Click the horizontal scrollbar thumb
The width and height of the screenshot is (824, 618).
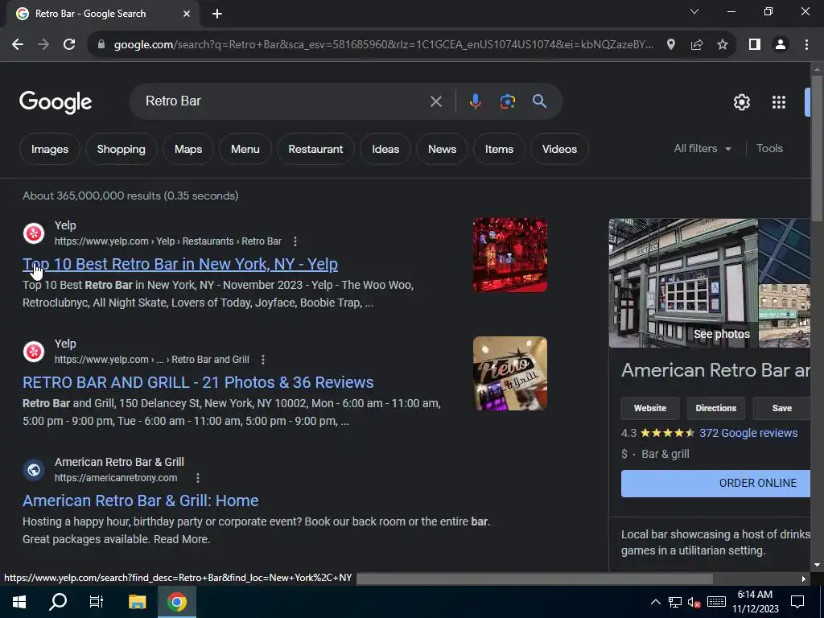click(534, 579)
